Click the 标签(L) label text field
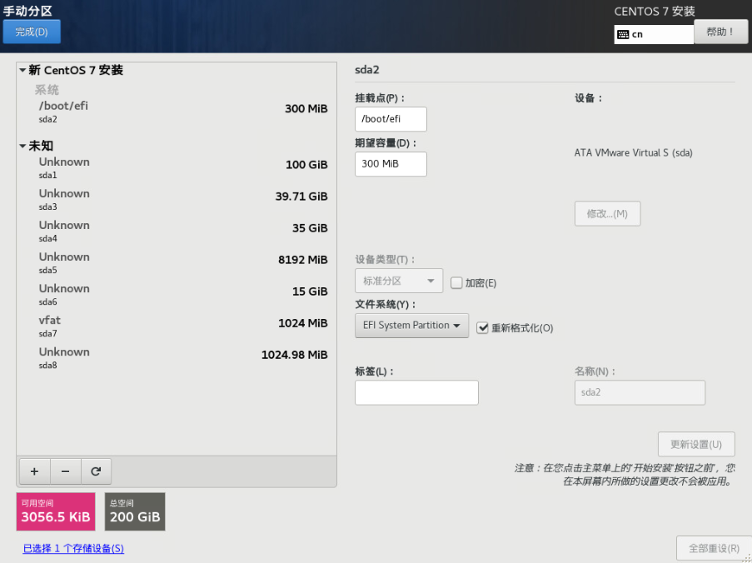752x563 pixels. point(416,392)
